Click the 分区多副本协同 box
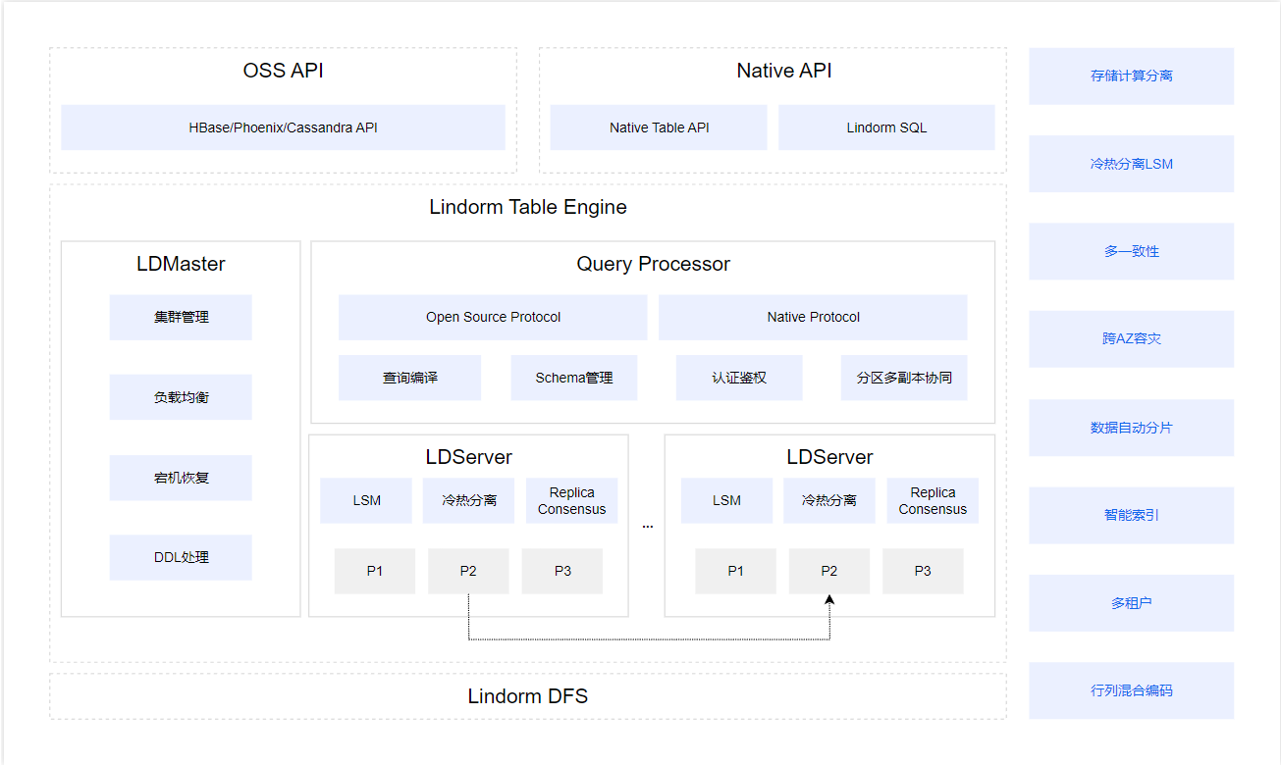The height and width of the screenshot is (765, 1281). point(904,378)
